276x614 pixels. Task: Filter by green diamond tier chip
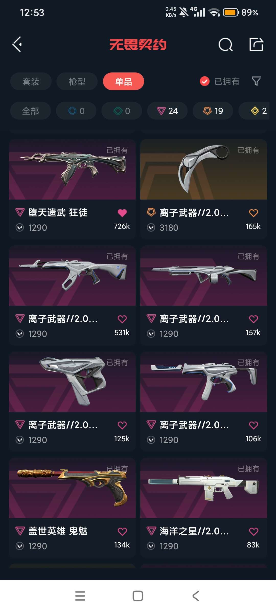[x=122, y=111]
